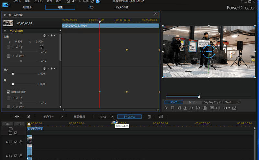Viewport: 259px width, 160px height.
Task: Play the preview video
Action: pyautogui.click(x=166, y=108)
